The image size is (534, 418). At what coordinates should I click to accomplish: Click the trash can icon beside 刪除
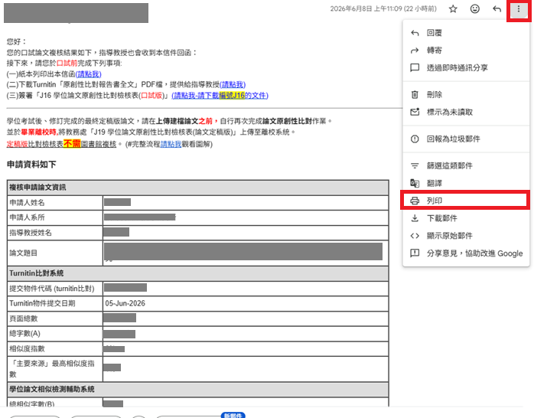415,94
